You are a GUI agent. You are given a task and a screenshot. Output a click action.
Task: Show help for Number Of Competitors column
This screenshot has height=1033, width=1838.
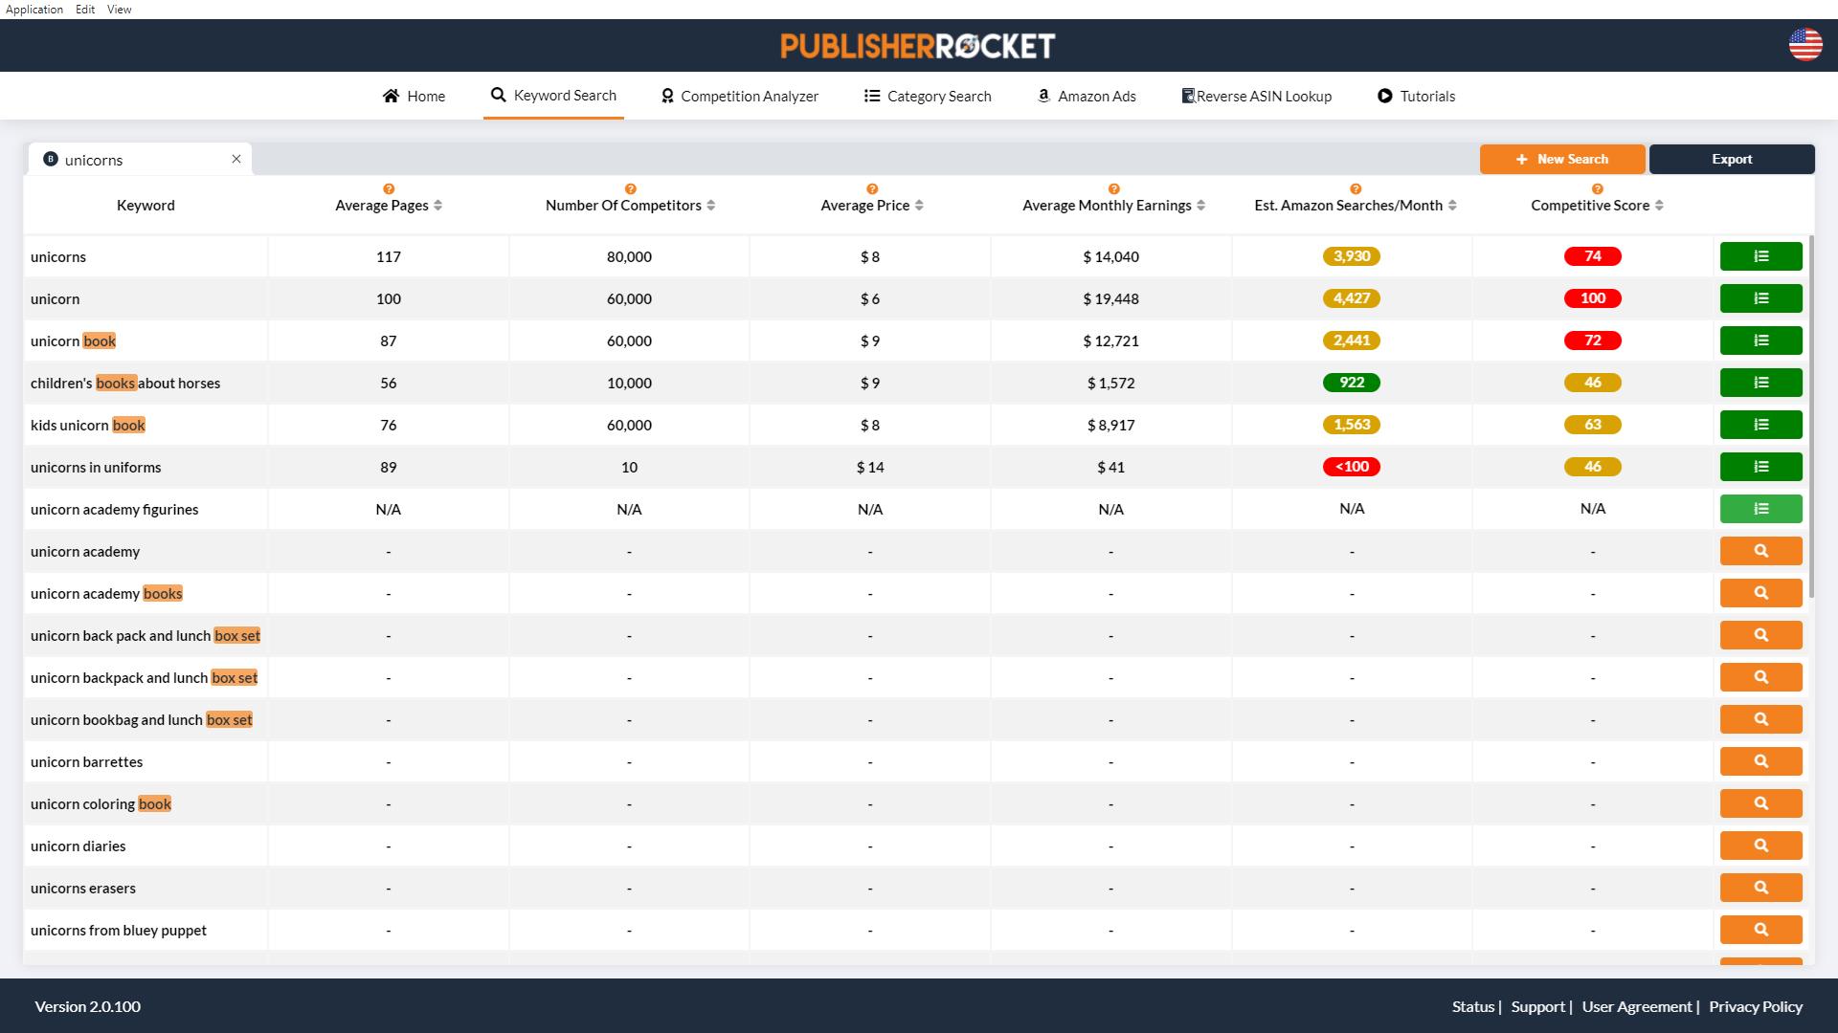(630, 189)
